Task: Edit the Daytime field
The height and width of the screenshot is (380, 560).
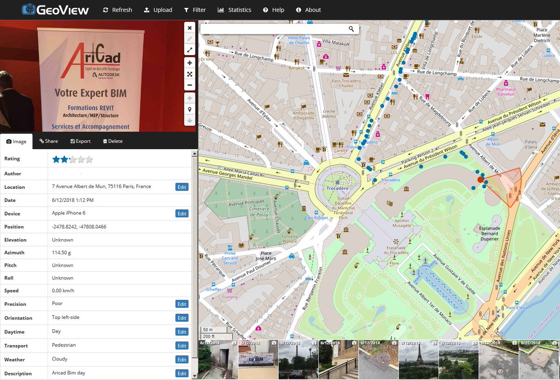Action: tap(182, 332)
